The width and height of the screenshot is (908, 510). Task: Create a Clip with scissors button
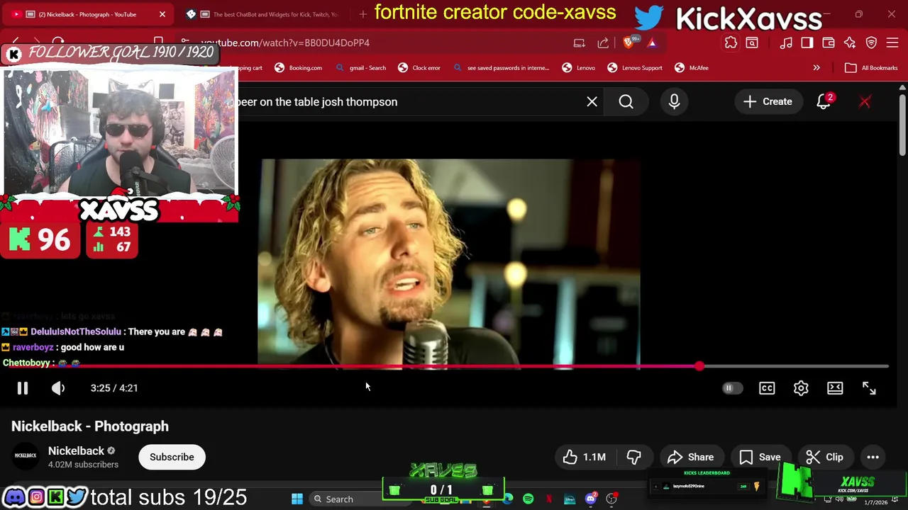[x=825, y=457]
